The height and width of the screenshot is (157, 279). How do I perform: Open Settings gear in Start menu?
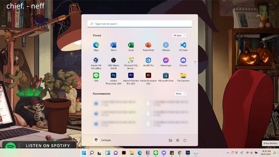178,140
